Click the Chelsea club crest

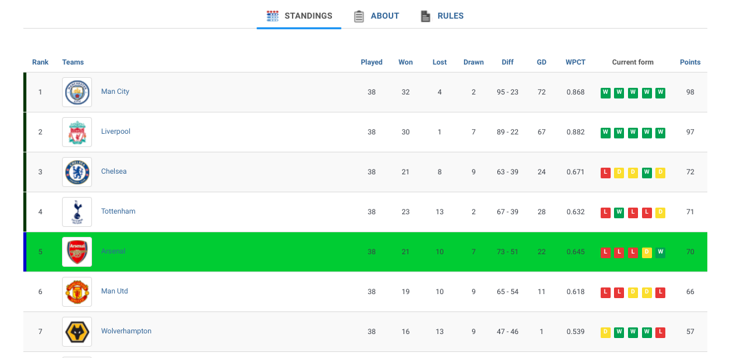(77, 172)
